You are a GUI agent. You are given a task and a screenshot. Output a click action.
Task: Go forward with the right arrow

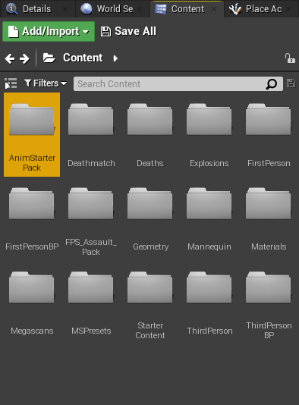(24, 58)
